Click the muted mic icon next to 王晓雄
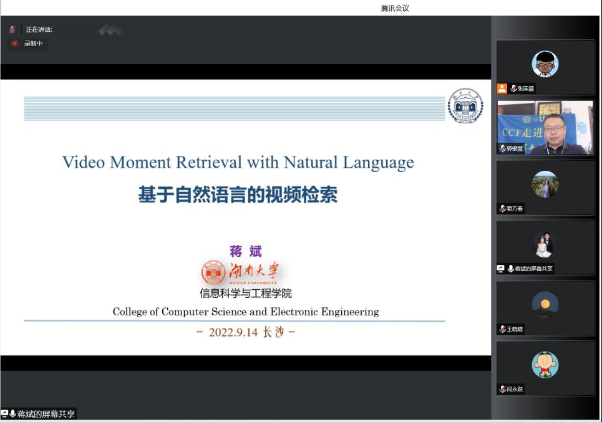Image resolution: width=602 pixels, height=422 pixels. point(502,329)
